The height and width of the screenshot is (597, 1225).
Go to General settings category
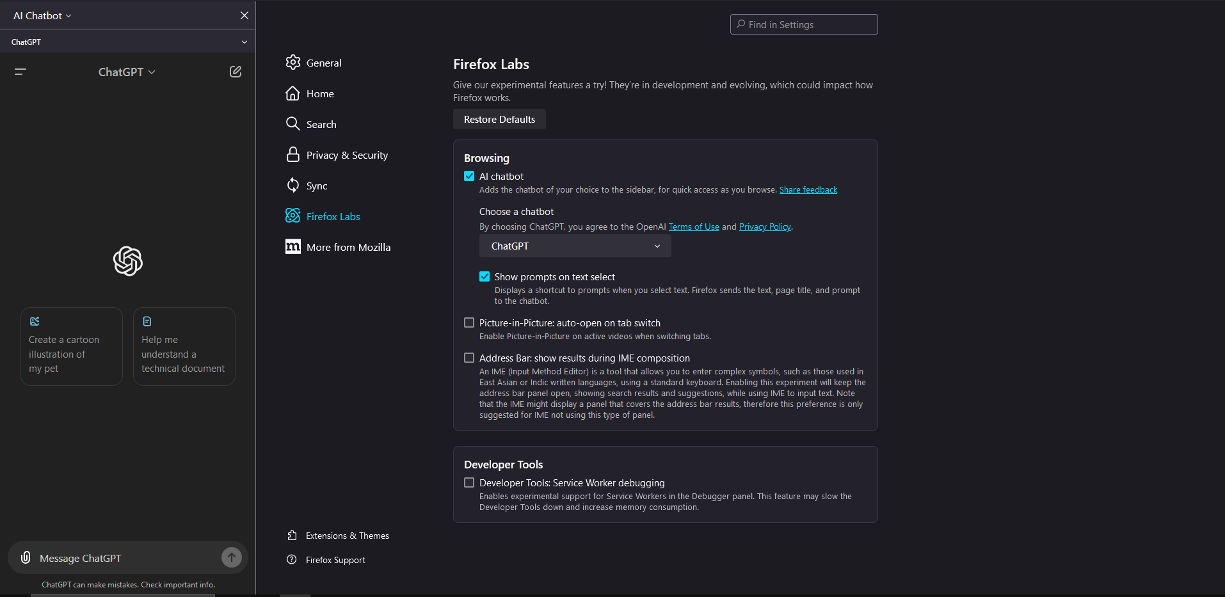tap(323, 63)
